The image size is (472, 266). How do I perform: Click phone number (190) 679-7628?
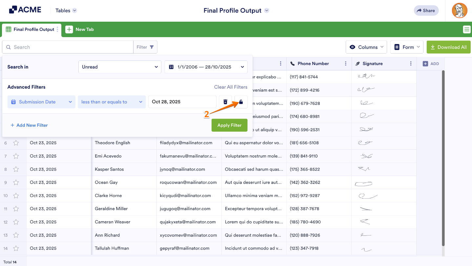click(x=305, y=103)
